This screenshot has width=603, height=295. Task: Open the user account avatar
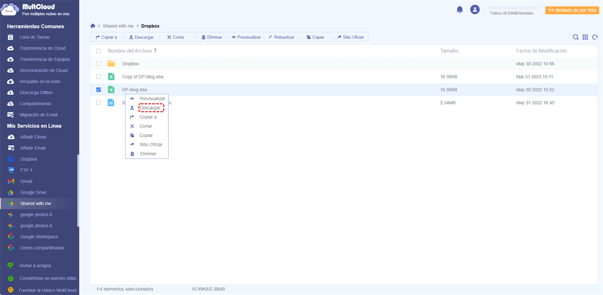tap(475, 10)
